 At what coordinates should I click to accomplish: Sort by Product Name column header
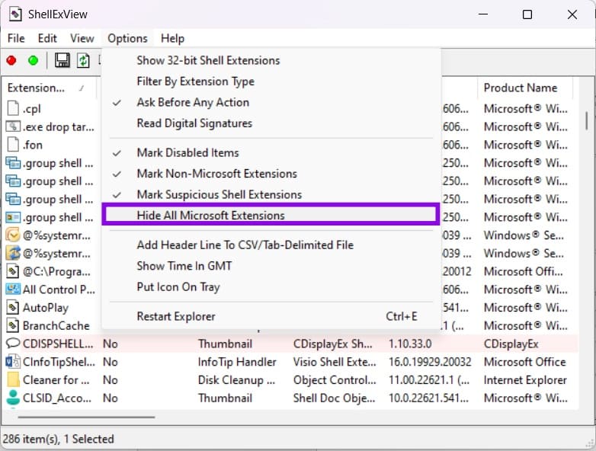tap(524, 88)
